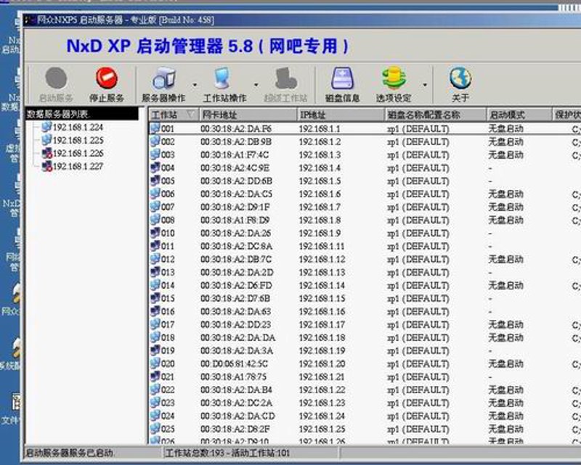This screenshot has height=465, width=581.
Task: Sort by 启动模式 column header
Action: [519, 115]
